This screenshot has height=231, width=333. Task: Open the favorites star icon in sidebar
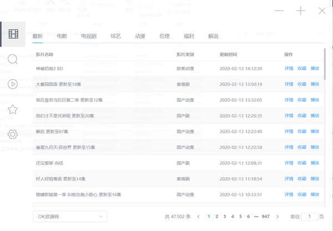(13, 109)
